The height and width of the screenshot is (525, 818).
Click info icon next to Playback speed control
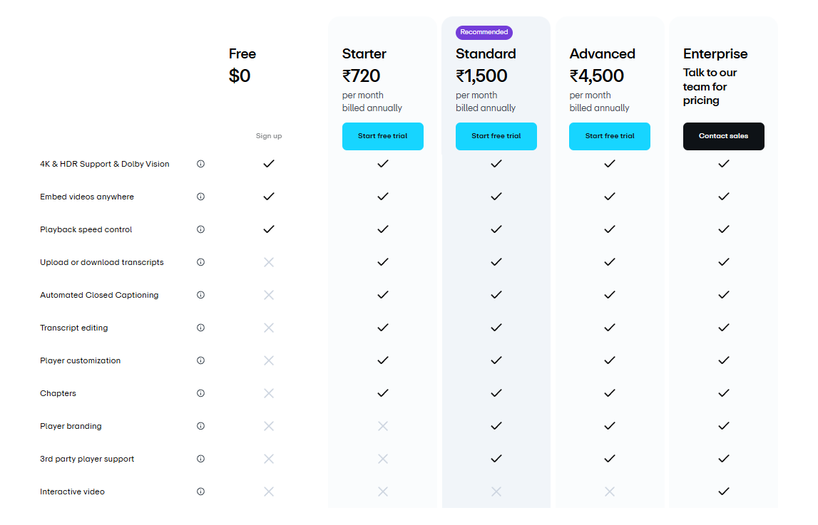(x=200, y=229)
